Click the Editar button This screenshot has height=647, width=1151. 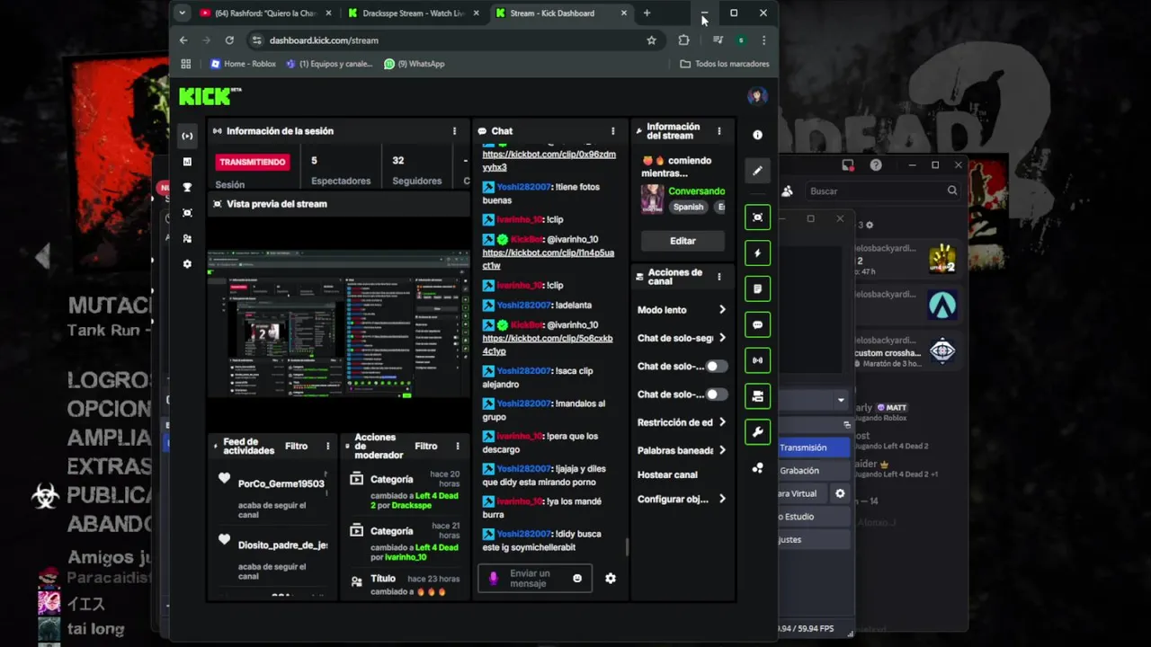[683, 241]
